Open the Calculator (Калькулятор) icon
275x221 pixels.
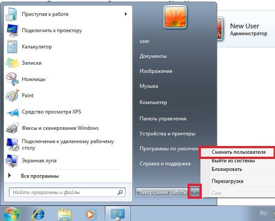tap(12, 47)
